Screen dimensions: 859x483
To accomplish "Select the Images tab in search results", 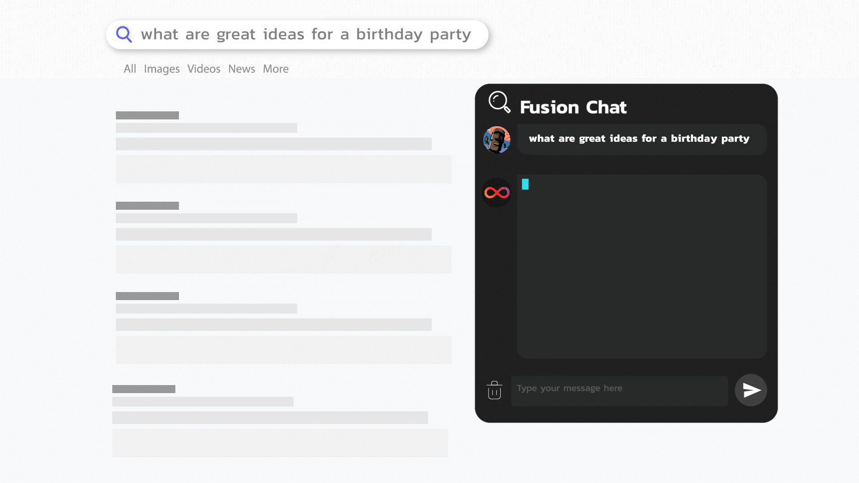I will pyautogui.click(x=161, y=69).
